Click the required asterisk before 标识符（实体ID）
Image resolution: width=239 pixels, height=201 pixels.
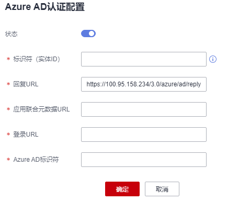(8, 59)
